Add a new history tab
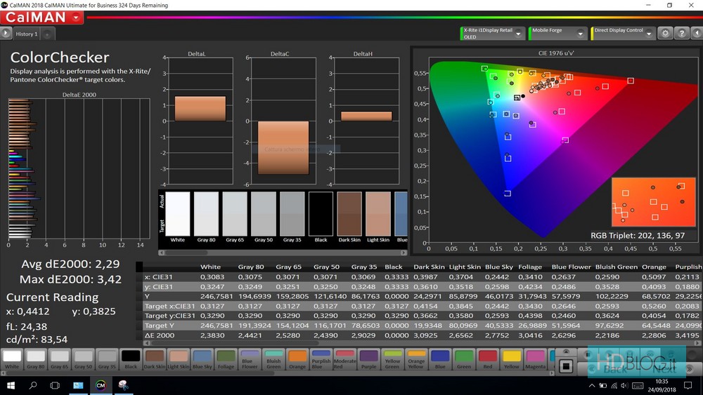The height and width of the screenshot is (395, 703). point(47,34)
